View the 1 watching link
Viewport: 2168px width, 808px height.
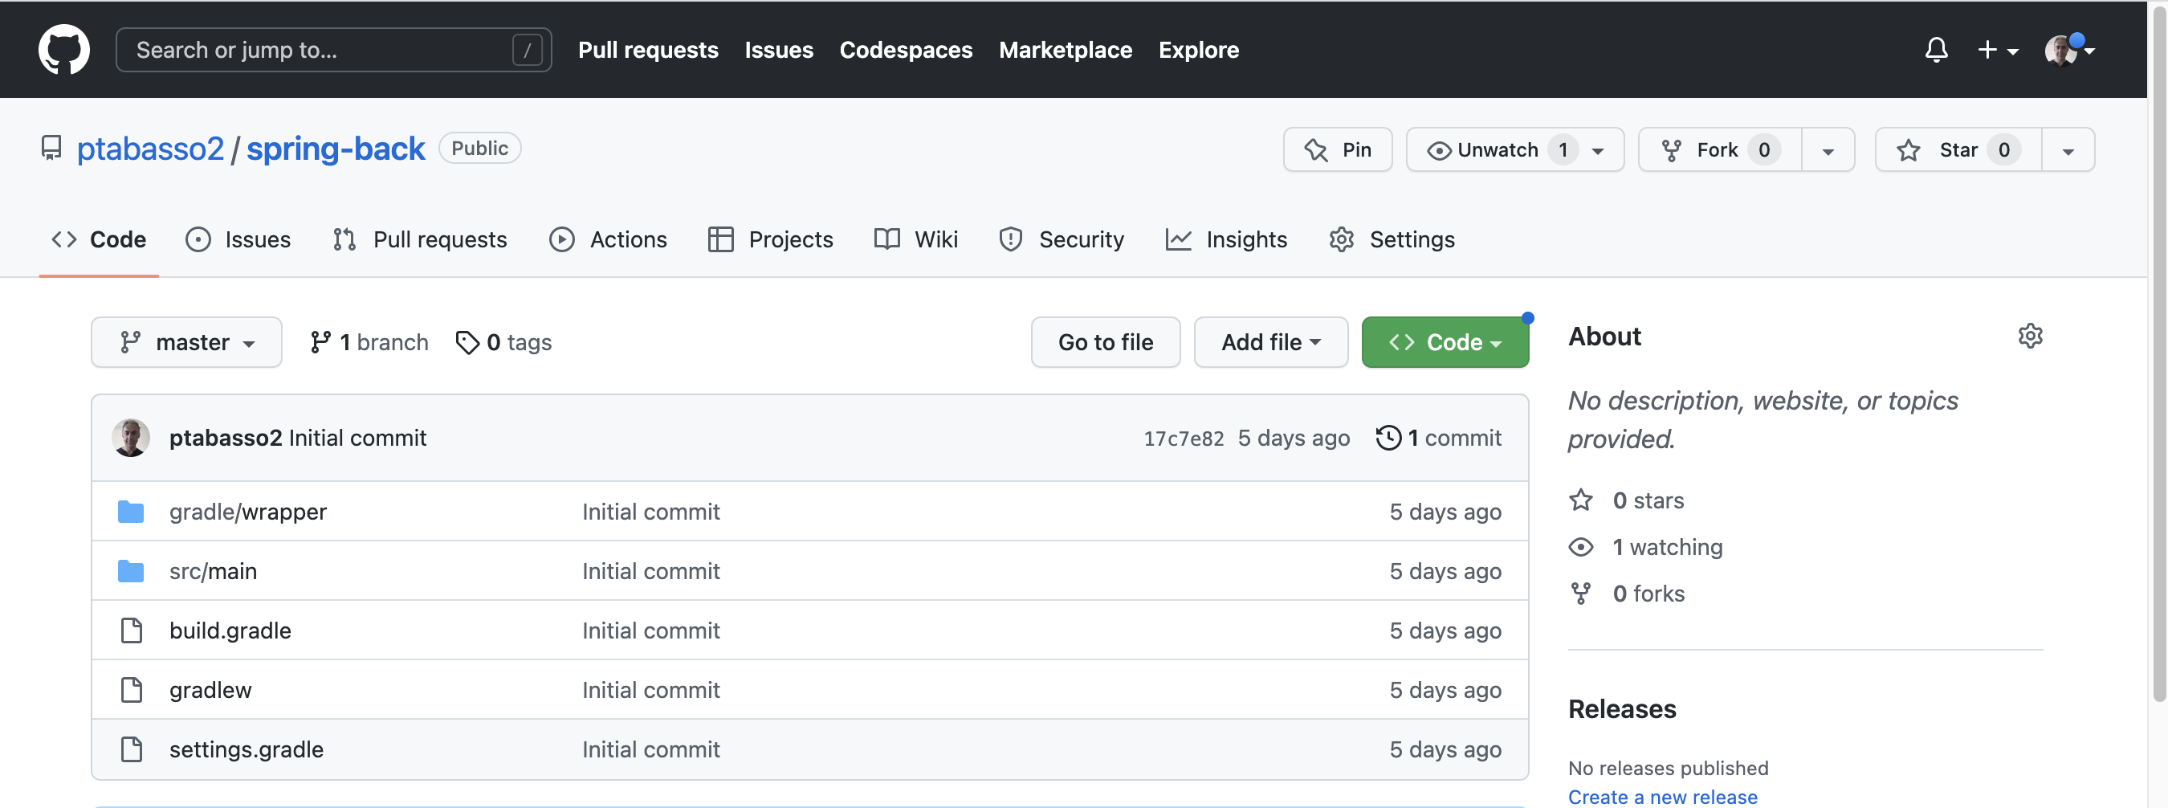1645,547
